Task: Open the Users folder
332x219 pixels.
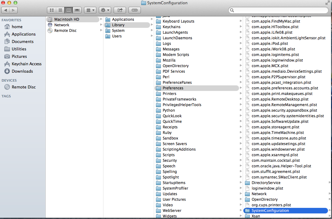Action: click(x=127, y=36)
